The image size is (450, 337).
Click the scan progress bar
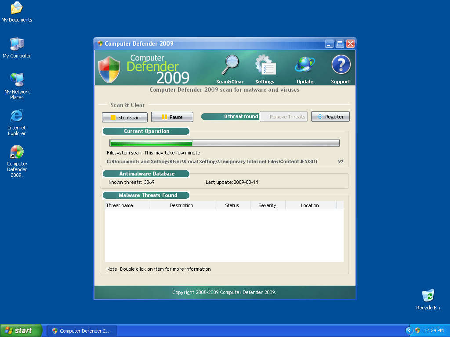click(x=224, y=143)
